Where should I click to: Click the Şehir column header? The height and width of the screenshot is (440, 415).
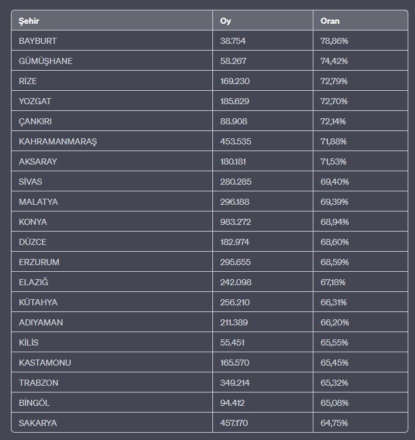click(x=29, y=21)
